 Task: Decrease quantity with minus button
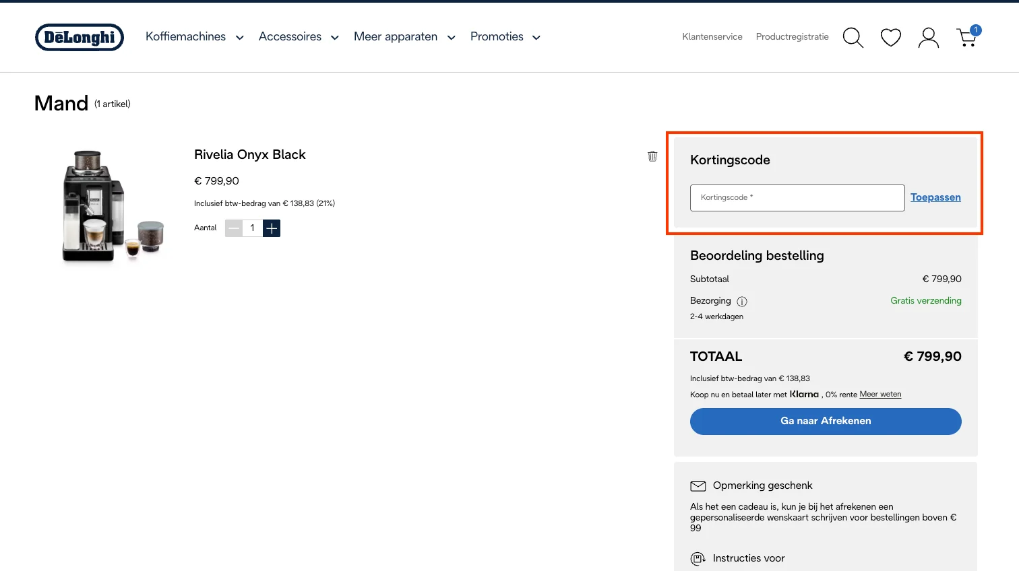coord(234,228)
